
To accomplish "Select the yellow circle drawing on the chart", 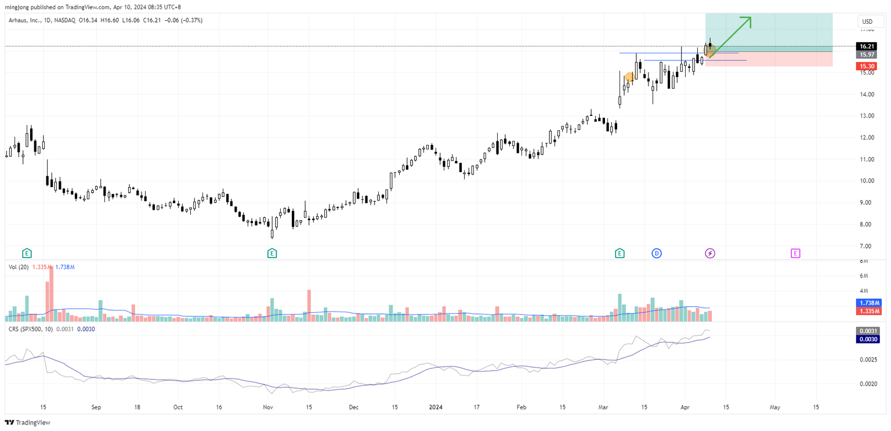I will 629,76.
